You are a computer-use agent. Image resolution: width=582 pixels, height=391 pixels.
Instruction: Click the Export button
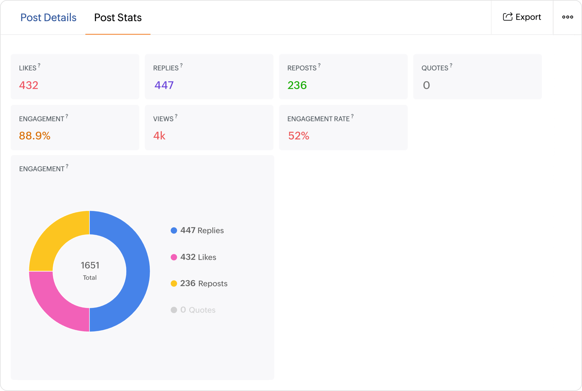(x=522, y=17)
